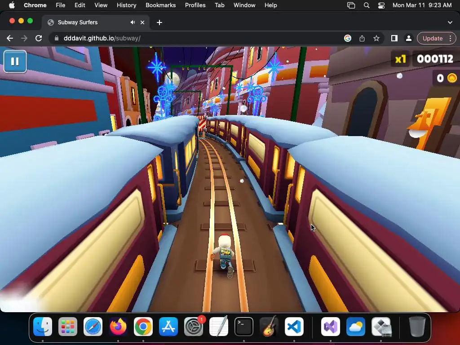
Task: Click the date and time clock
Action: coord(422,5)
